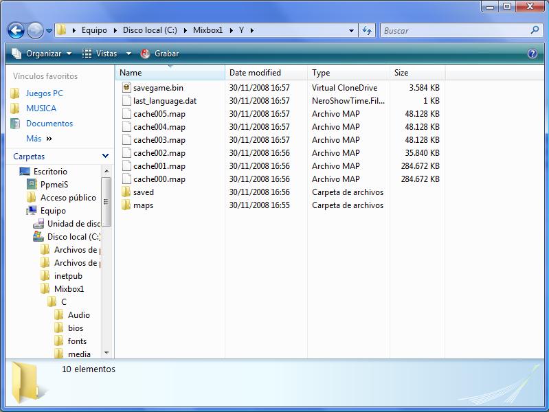Open the Organizar dropdown menu
The width and height of the screenshot is (549, 412).
click(x=42, y=54)
